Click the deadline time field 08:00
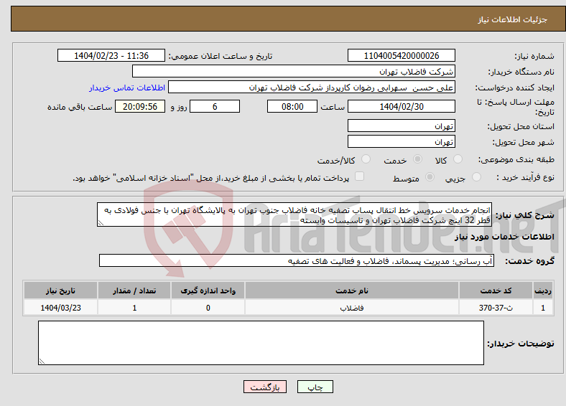The width and height of the screenshot is (566, 406). pos(292,106)
